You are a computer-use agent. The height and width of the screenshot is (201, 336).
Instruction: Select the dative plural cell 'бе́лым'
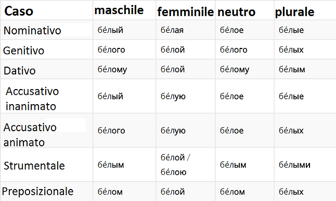(292, 69)
